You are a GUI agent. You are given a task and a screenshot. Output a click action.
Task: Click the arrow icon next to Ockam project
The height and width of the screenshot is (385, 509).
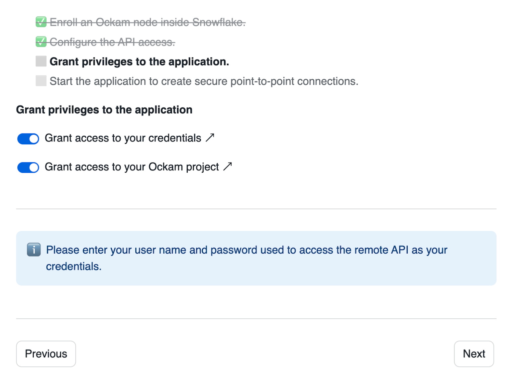228,166
